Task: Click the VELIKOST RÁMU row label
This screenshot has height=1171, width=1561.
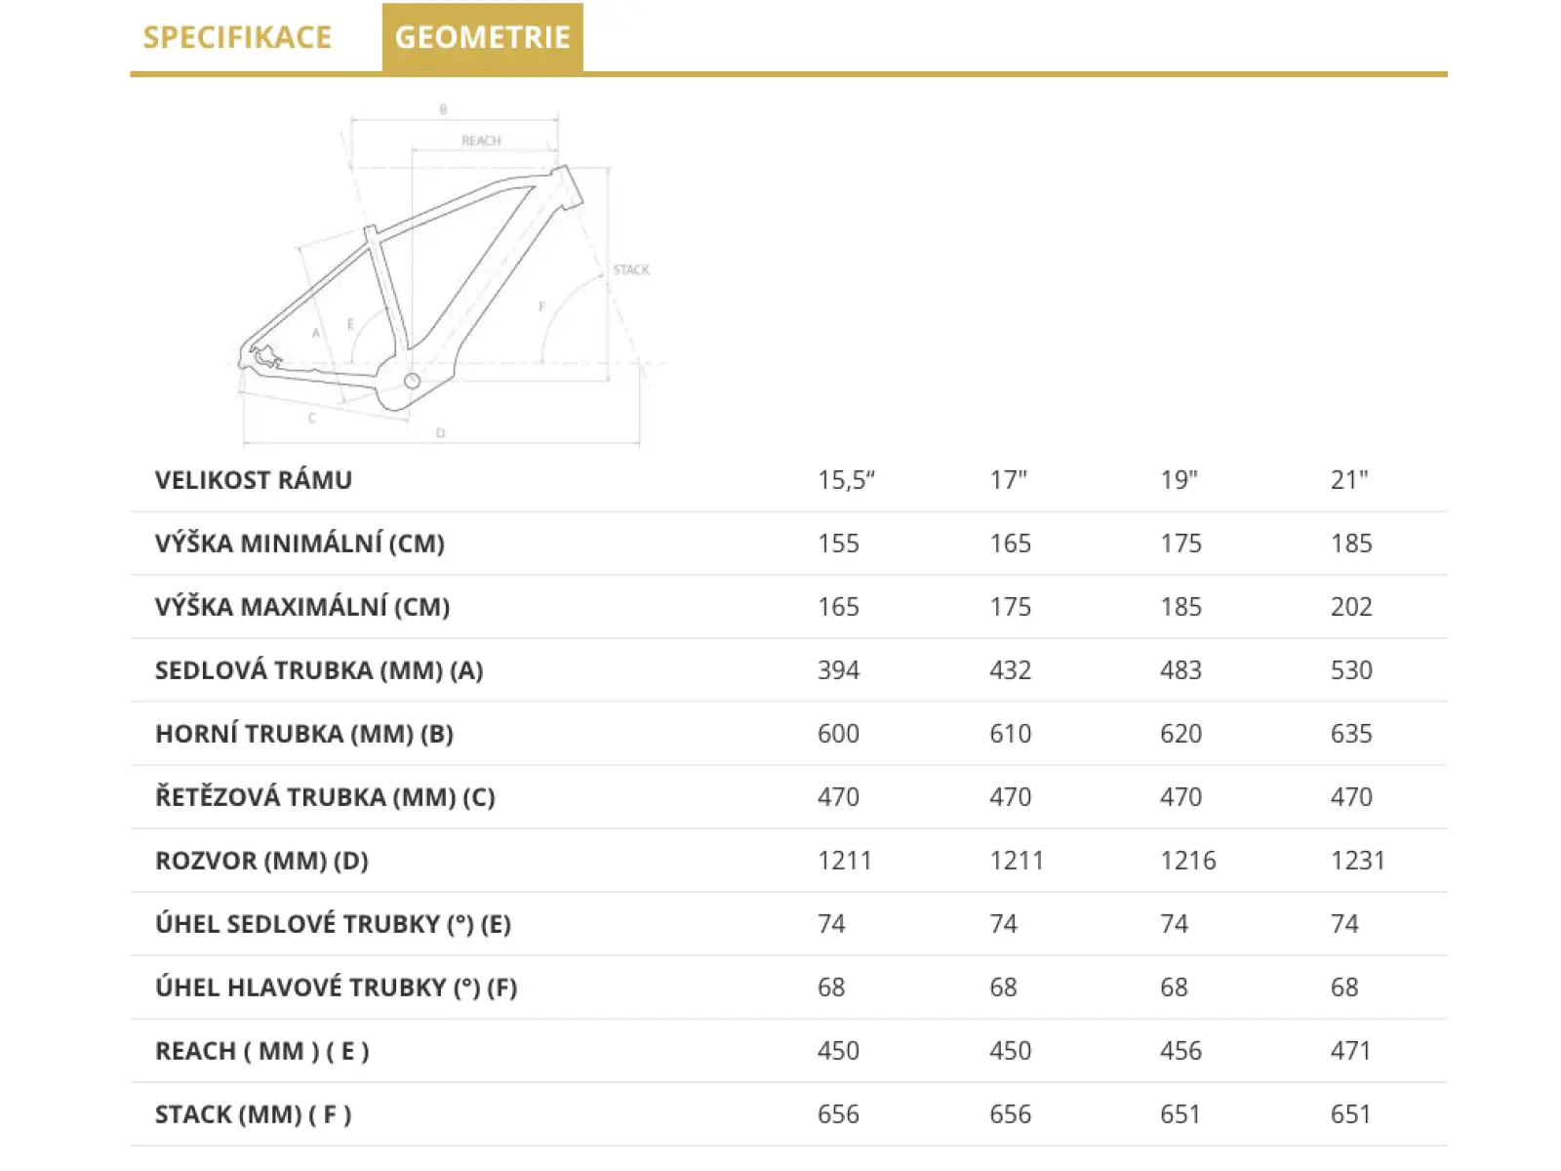Action: [x=254, y=480]
